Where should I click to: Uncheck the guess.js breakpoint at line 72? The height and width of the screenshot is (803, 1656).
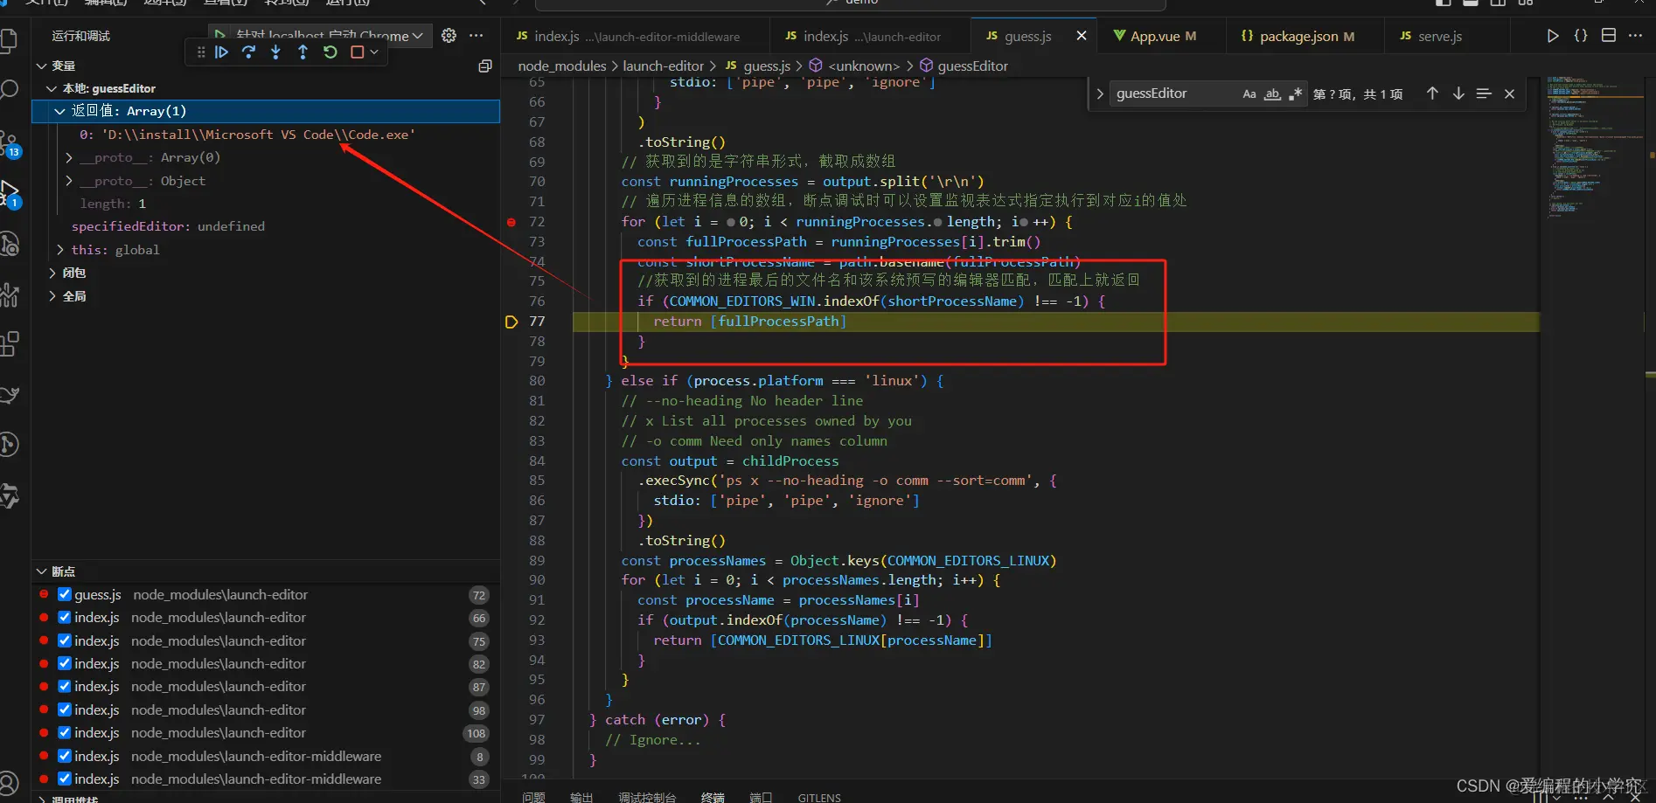point(65,594)
